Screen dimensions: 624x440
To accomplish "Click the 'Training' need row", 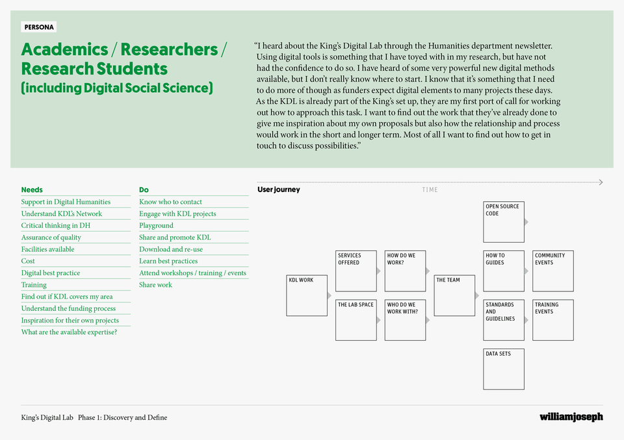I will (75, 285).
